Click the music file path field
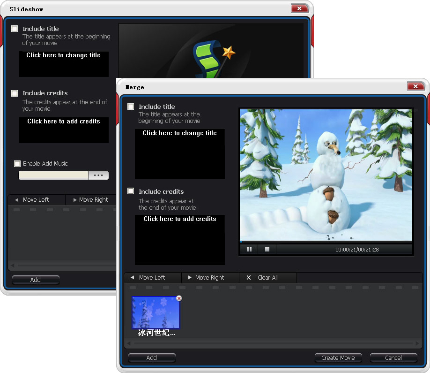Viewport: 430px width, 373px height. coord(53,175)
